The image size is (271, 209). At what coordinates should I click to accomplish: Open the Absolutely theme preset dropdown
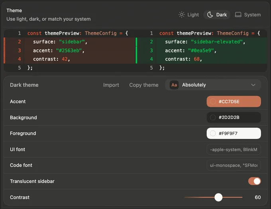coord(213,85)
